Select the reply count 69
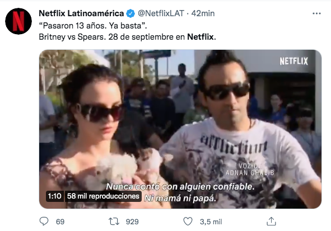 (60, 221)
